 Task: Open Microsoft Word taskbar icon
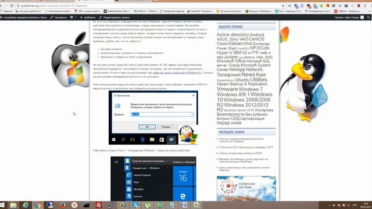pyautogui.click(x=184, y=205)
